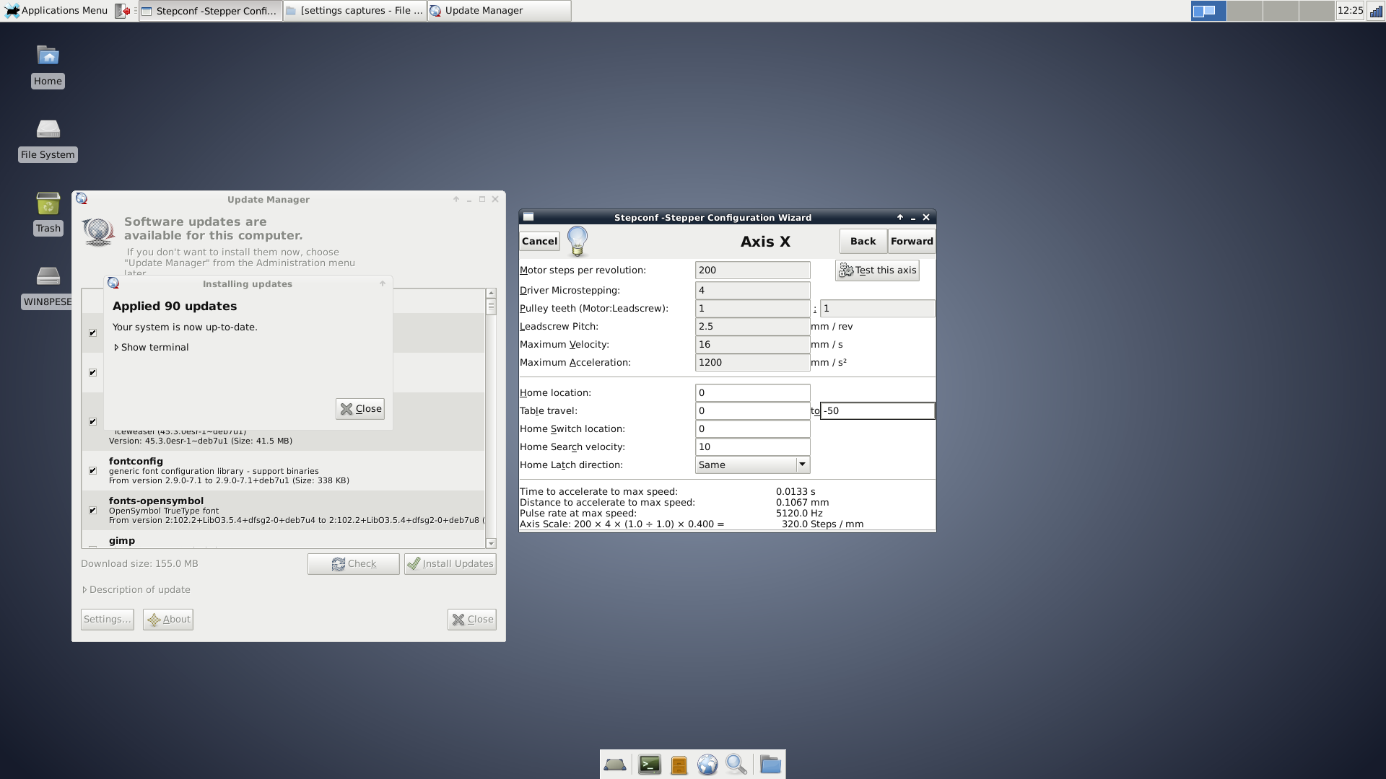The height and width of the screenshot is (779, 1386).
Task: Click the Maximum Velocity input field
Action: coord(752,345)
